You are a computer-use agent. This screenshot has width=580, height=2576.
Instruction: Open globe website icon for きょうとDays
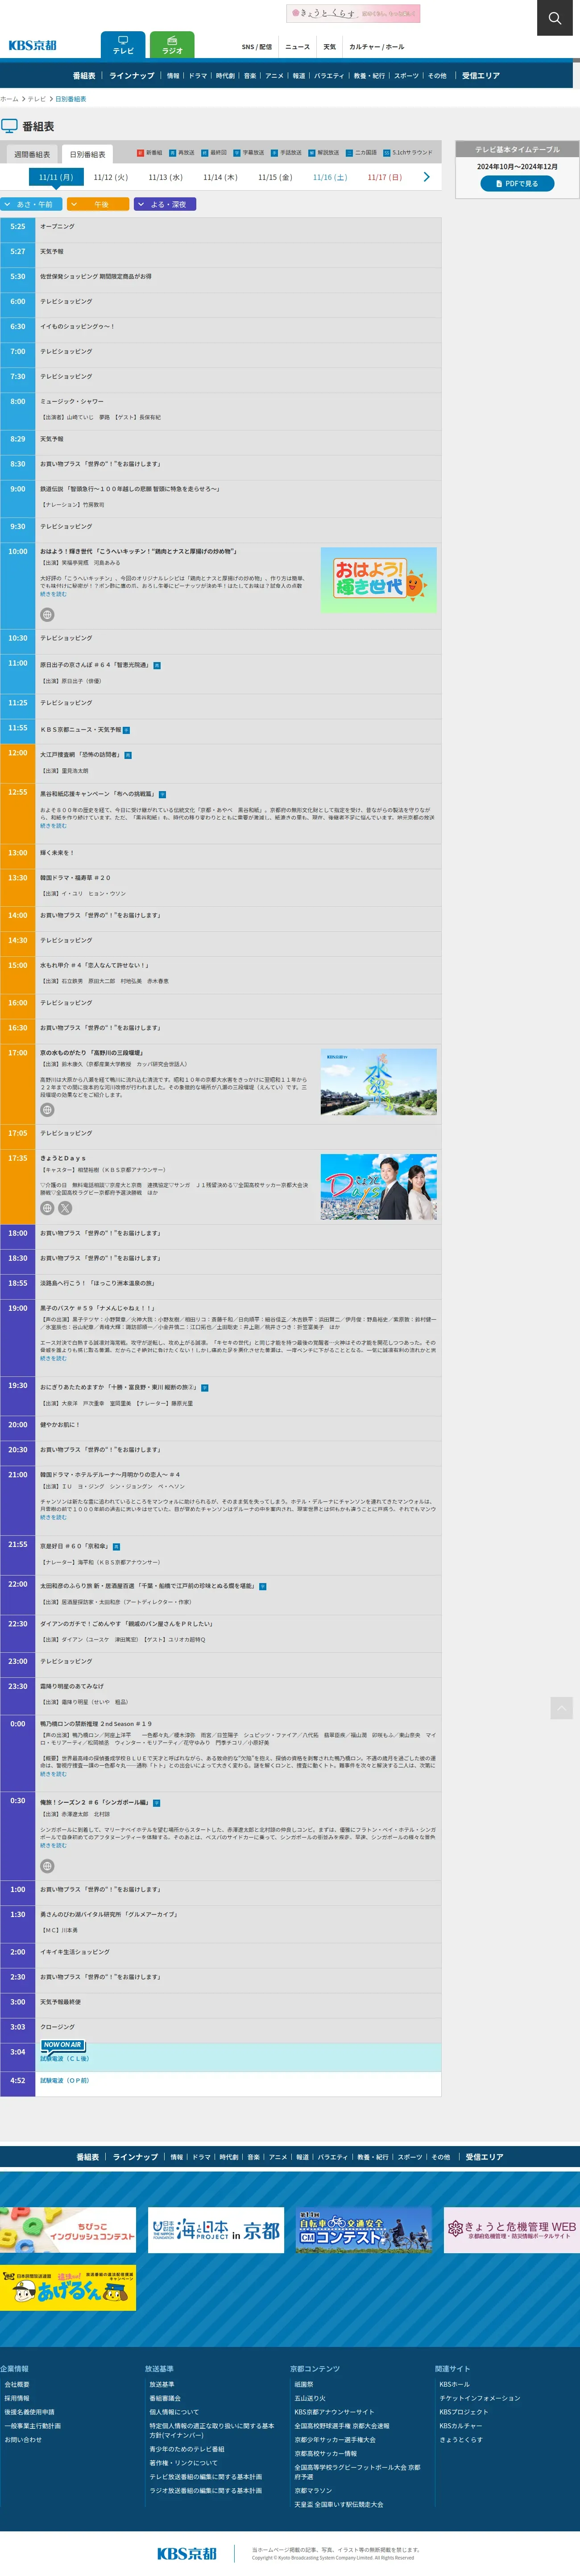click(x=47, y=1208)
